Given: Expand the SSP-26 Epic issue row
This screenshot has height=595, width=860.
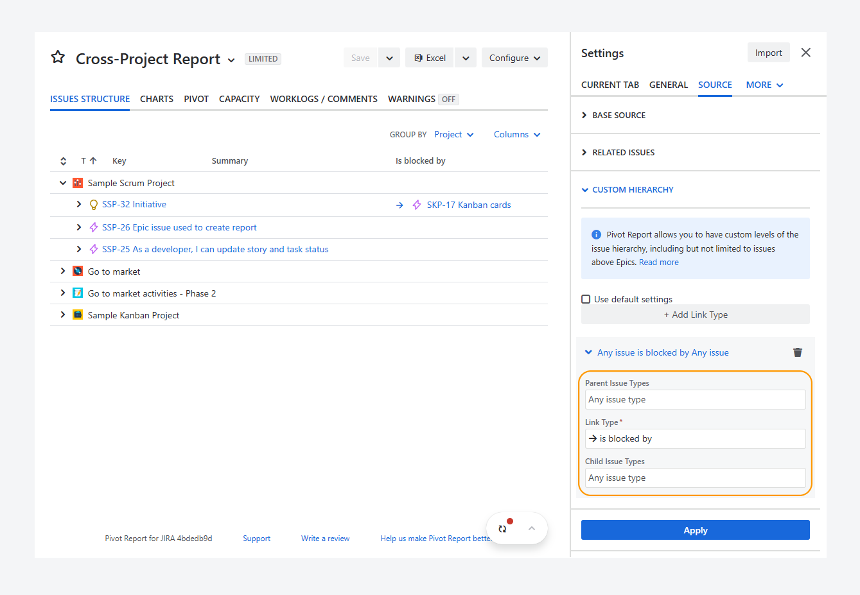Looking at the screenshot, I should pyautogui.click(x=78, y=227).
